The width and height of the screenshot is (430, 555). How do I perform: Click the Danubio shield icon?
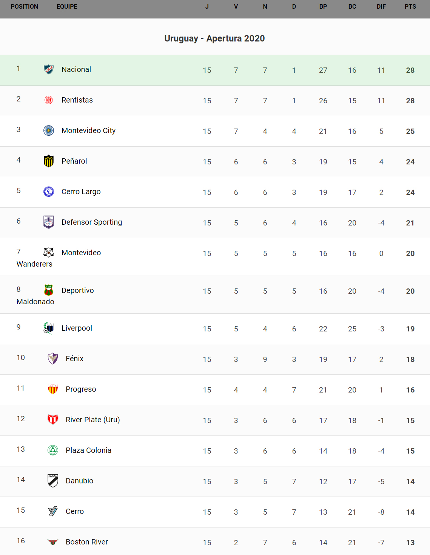(53, 481)
